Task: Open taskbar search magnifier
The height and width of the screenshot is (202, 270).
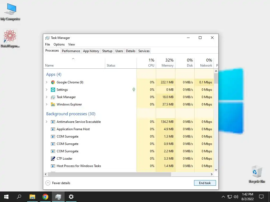Action: pyautogui.click(x=19, y=197)
